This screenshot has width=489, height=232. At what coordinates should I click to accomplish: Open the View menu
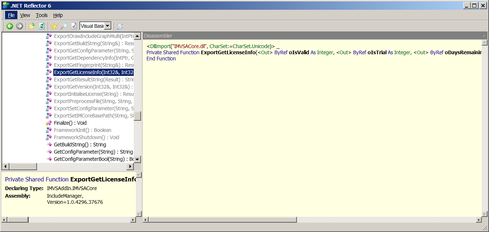[x=25, y=15]
